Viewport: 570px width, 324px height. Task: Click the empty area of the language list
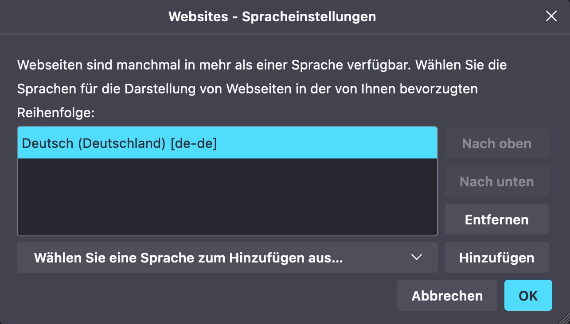click(227, 197)
